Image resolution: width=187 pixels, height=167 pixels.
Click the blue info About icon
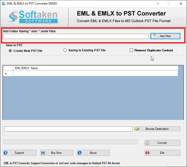tap(80, 153)
